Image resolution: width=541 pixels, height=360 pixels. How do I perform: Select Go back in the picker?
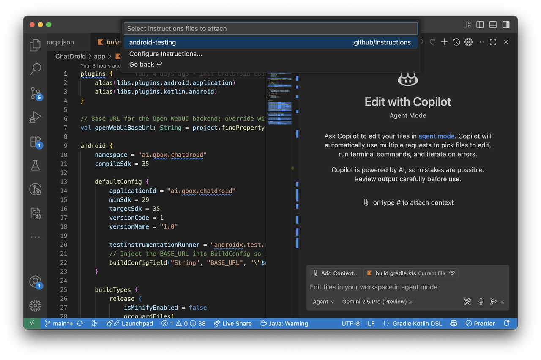coord(270,64)
